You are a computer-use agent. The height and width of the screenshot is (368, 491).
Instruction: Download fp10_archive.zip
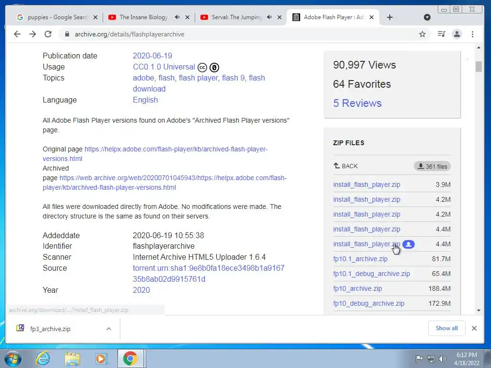pos(358,288)
